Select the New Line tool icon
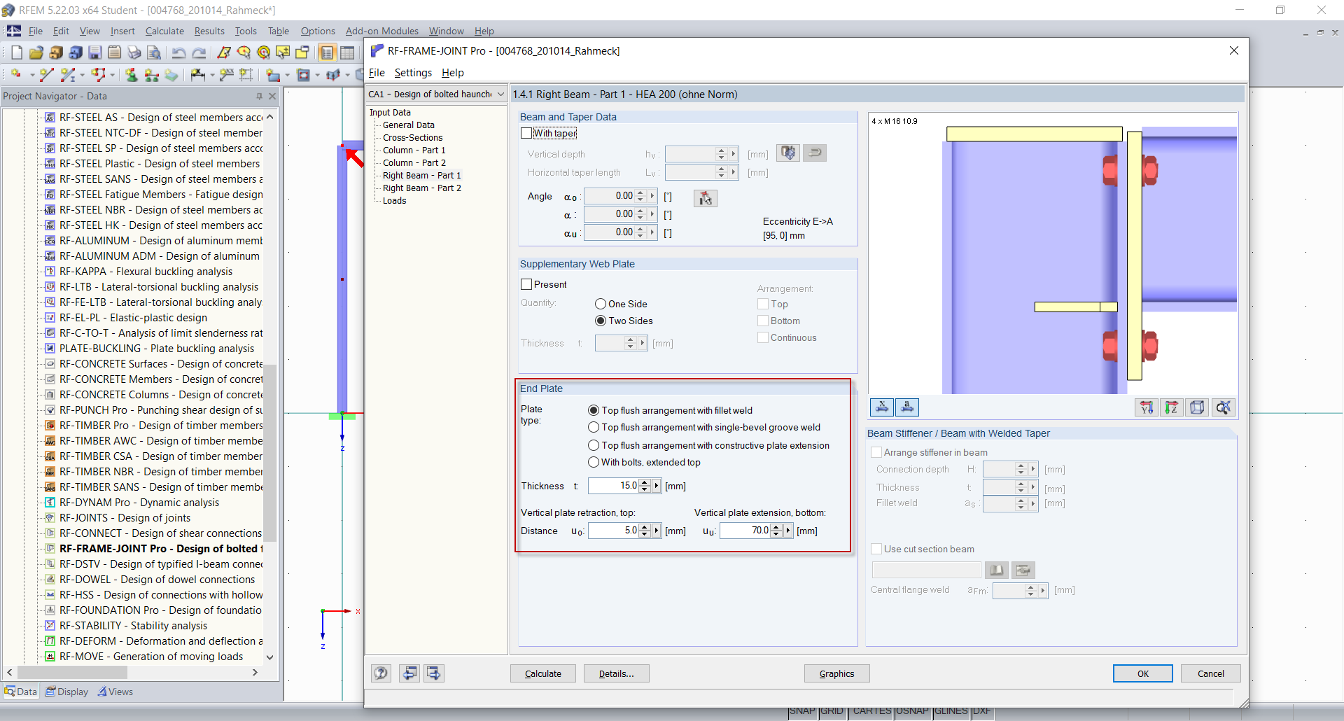The width and height of the screenshot is (1344, 721). (x=46, y=74)
